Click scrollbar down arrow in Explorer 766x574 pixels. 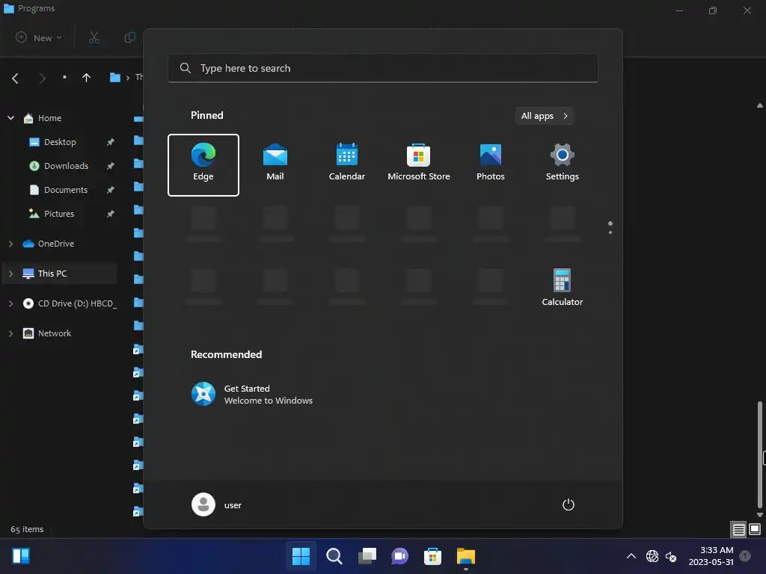click(760, 514)
